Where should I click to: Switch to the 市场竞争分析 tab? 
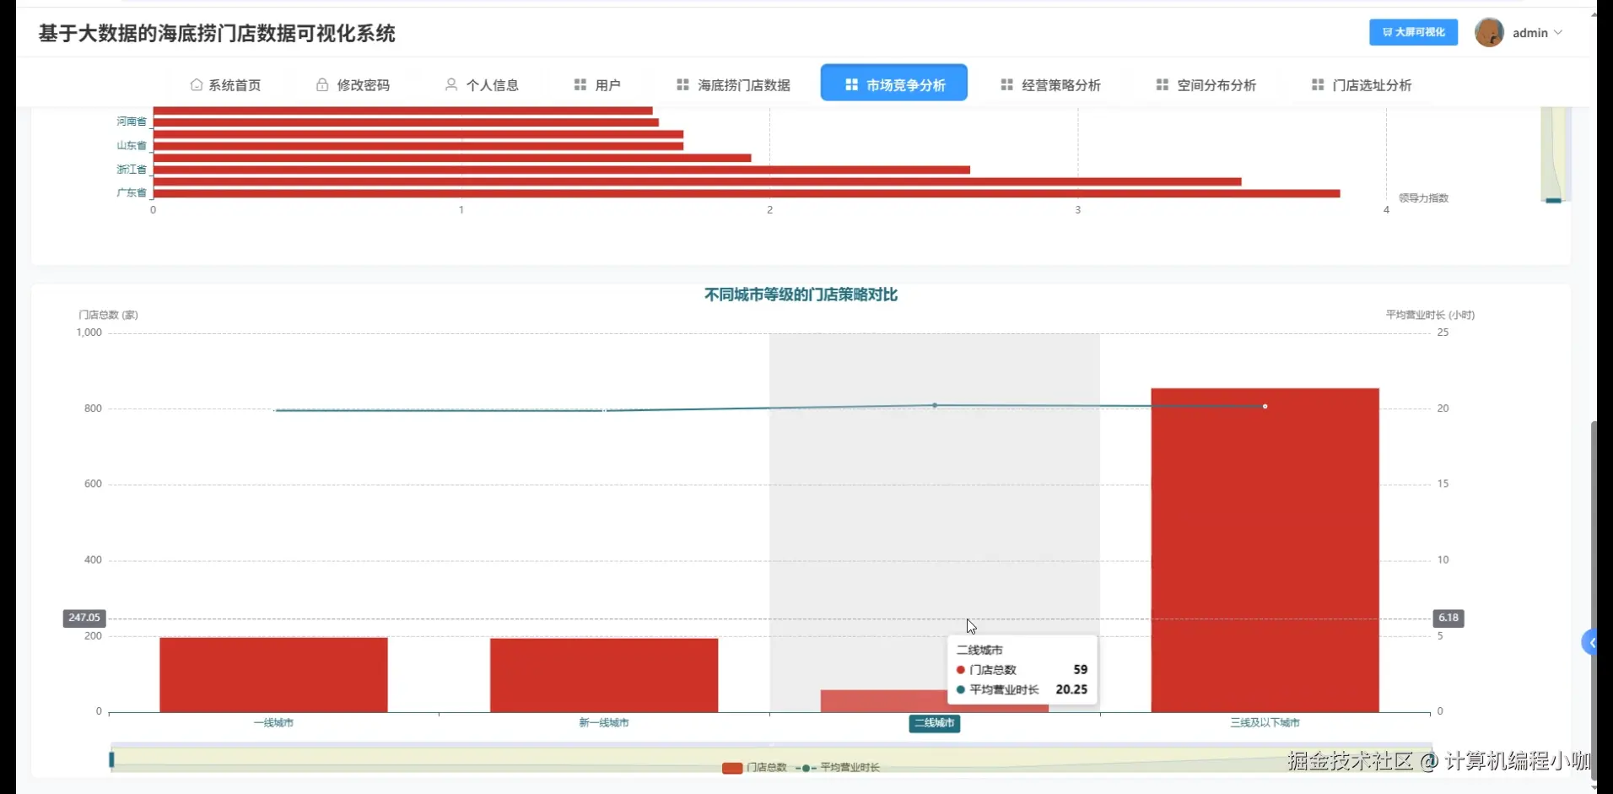tap(894, 83)
